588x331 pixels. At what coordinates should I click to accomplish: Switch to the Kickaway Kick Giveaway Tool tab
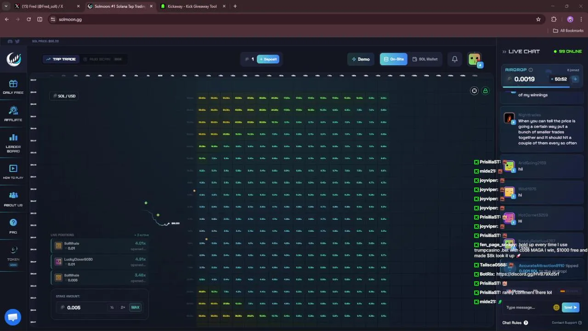click(192, 6)
